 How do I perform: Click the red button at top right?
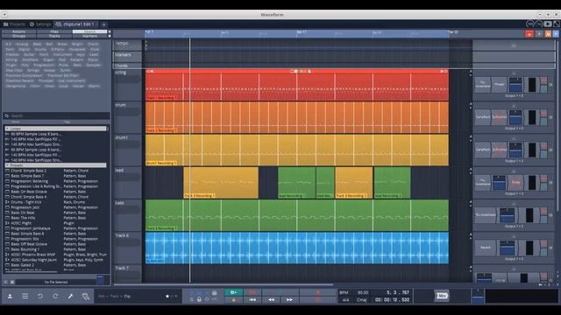pos(529,34)
